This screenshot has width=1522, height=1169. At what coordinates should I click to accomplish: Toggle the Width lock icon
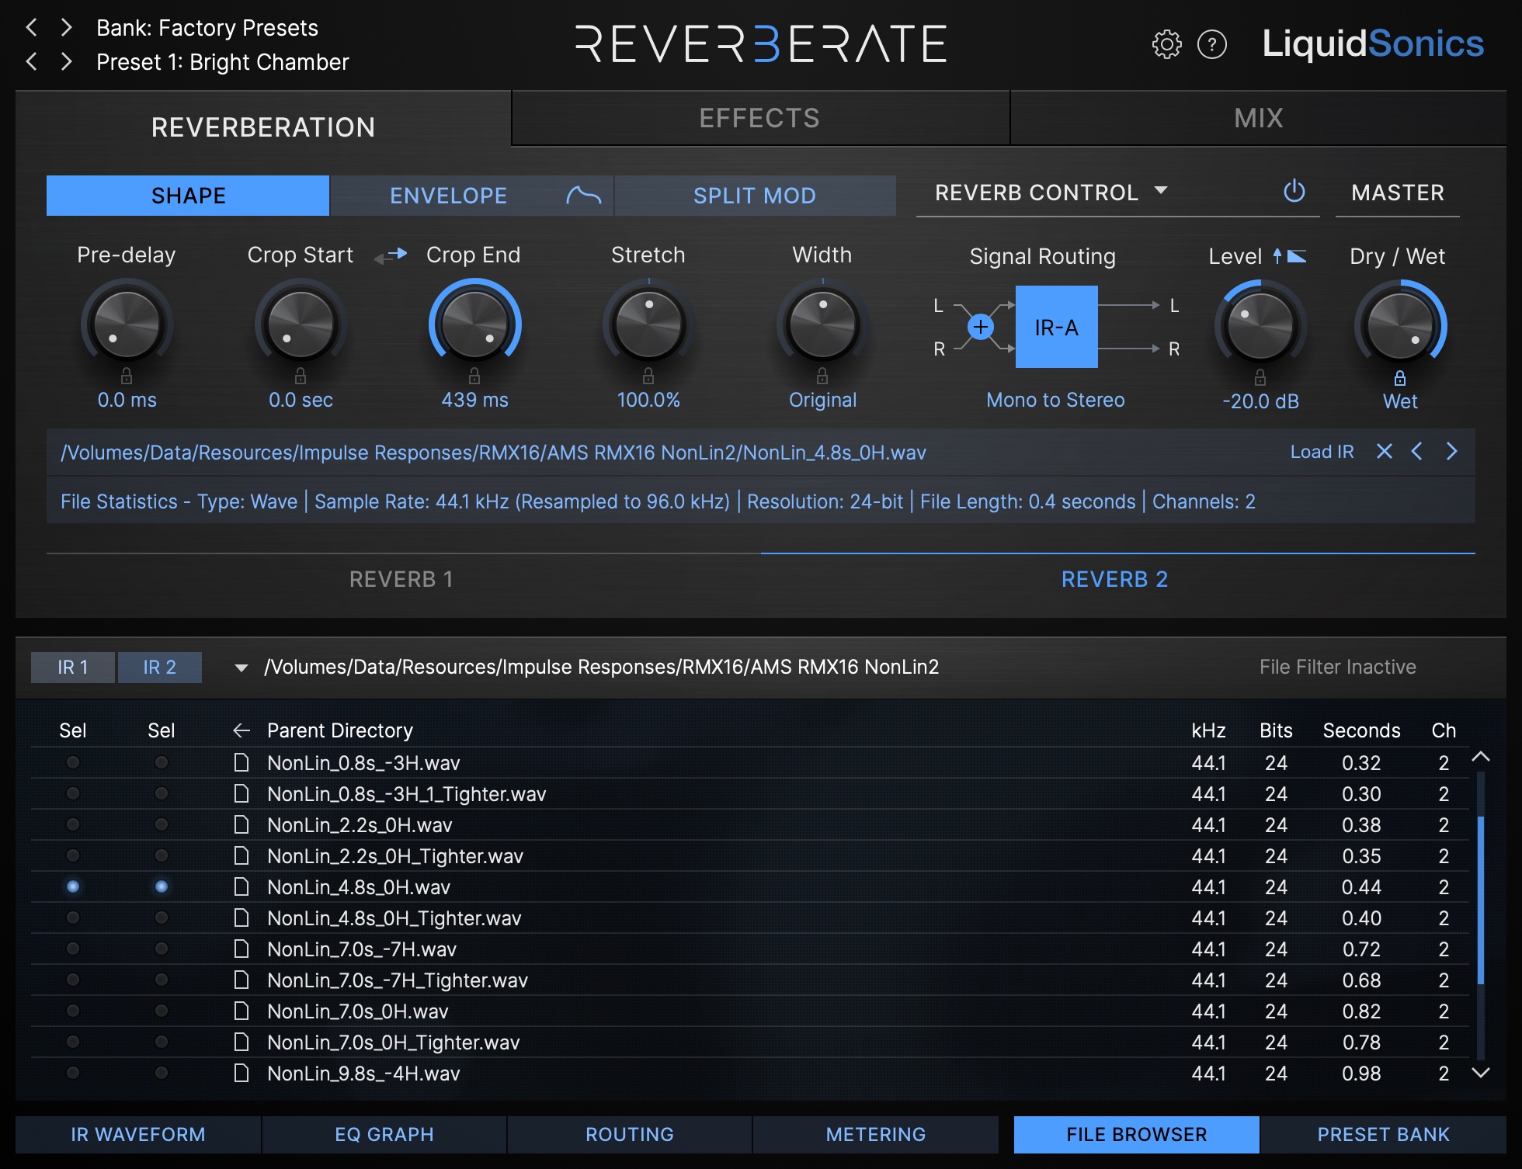(x=822, y=376)
